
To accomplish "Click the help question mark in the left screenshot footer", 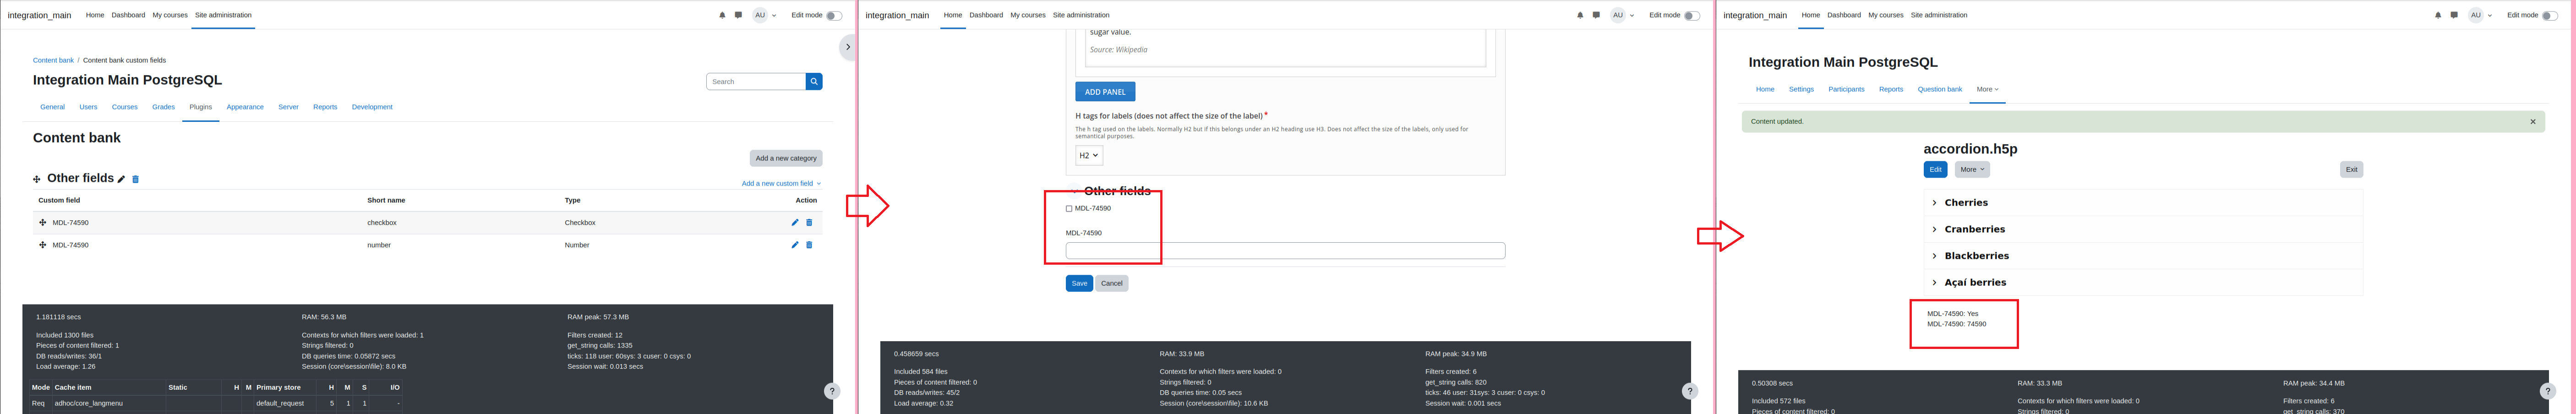I will 832,391.
